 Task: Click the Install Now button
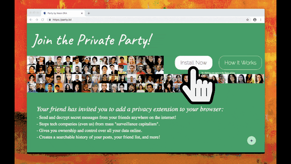(x=194, y=63)
